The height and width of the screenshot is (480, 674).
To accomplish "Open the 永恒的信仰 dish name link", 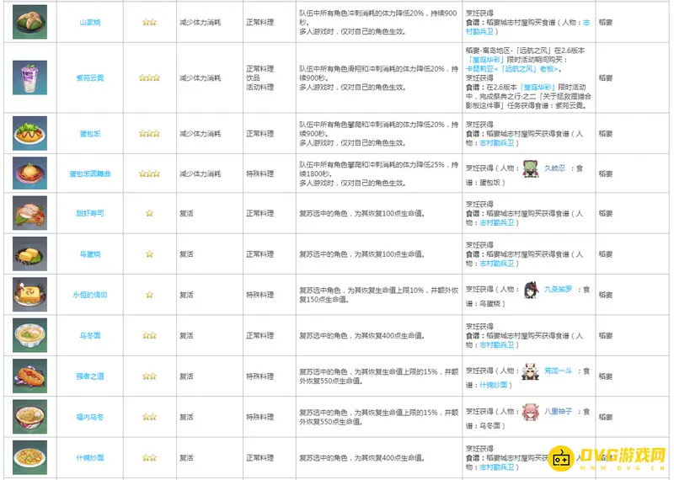I will 90,295.
